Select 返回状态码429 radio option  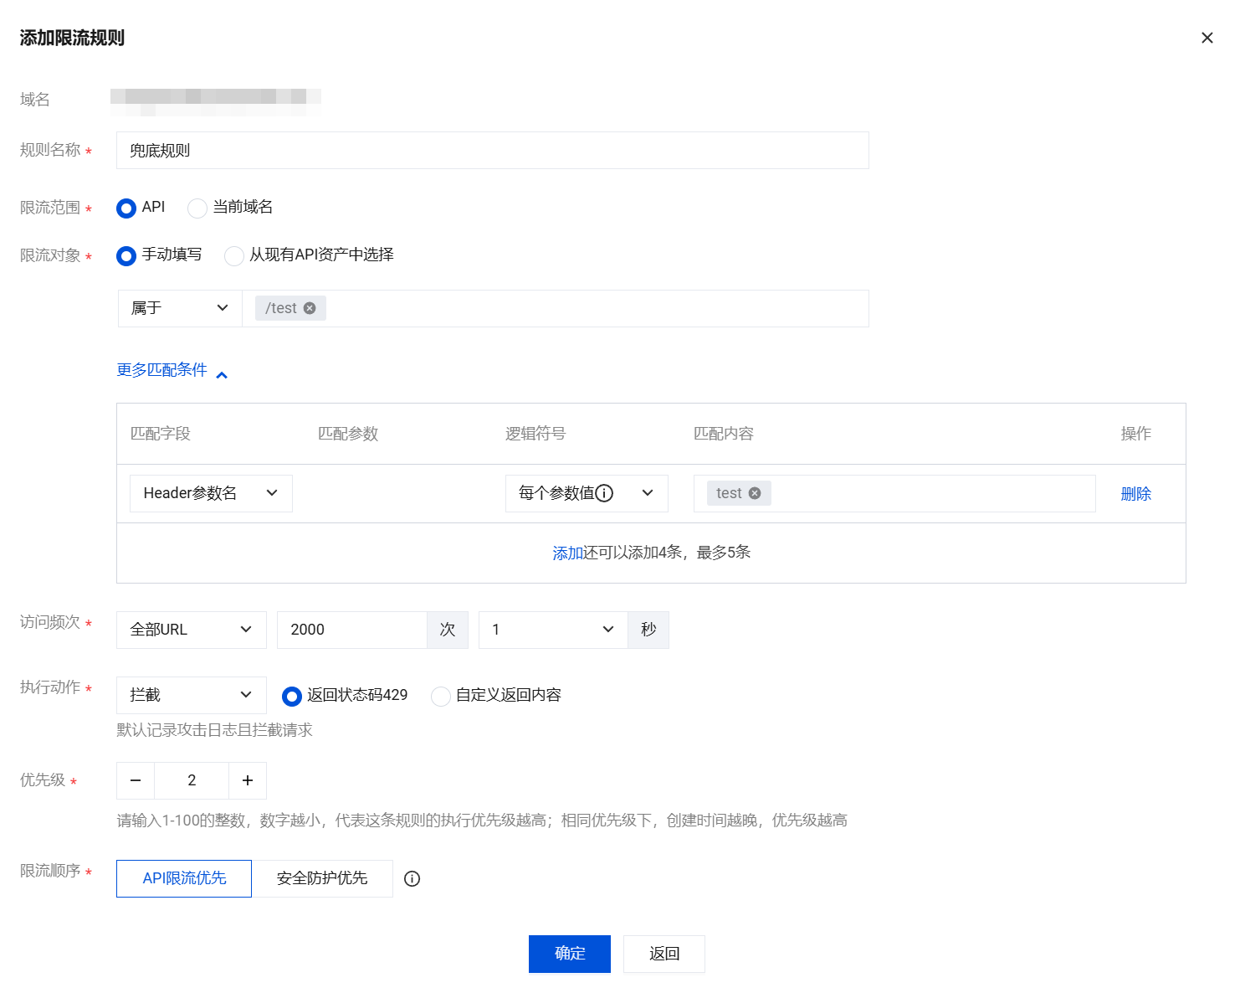(x=292, y=696)
